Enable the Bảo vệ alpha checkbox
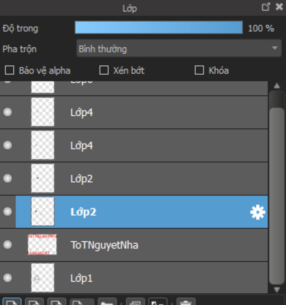 tap(9, 70)
